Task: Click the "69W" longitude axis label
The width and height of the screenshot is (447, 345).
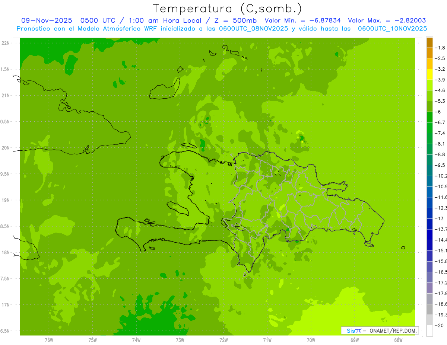Action: coord(355,340)
